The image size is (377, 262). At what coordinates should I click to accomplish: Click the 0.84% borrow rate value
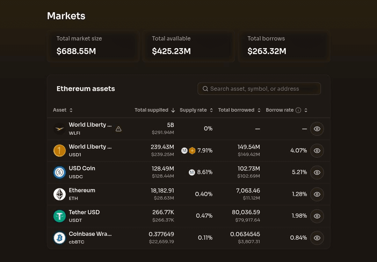coord(298,238)
